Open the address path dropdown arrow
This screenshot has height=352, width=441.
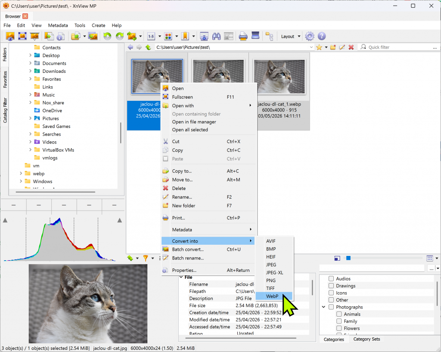(x=311, y=47)
